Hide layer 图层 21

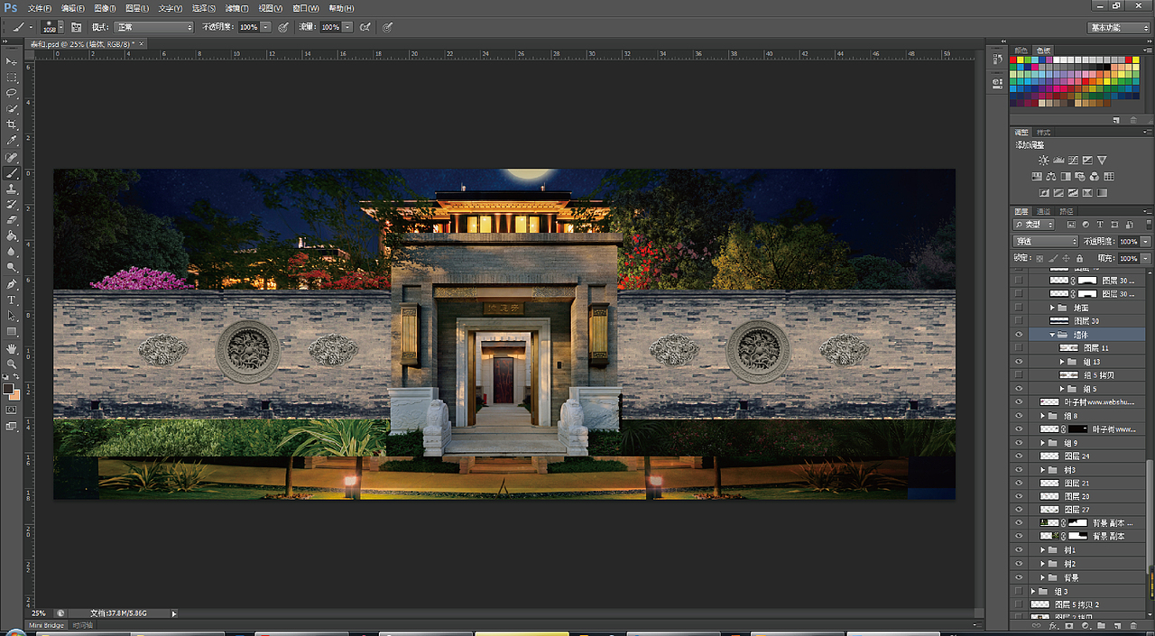click(1019, 484)
